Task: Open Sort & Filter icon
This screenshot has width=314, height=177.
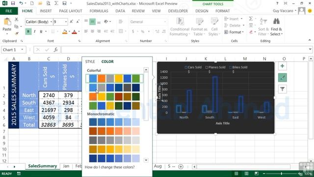Action: (263, 21)
